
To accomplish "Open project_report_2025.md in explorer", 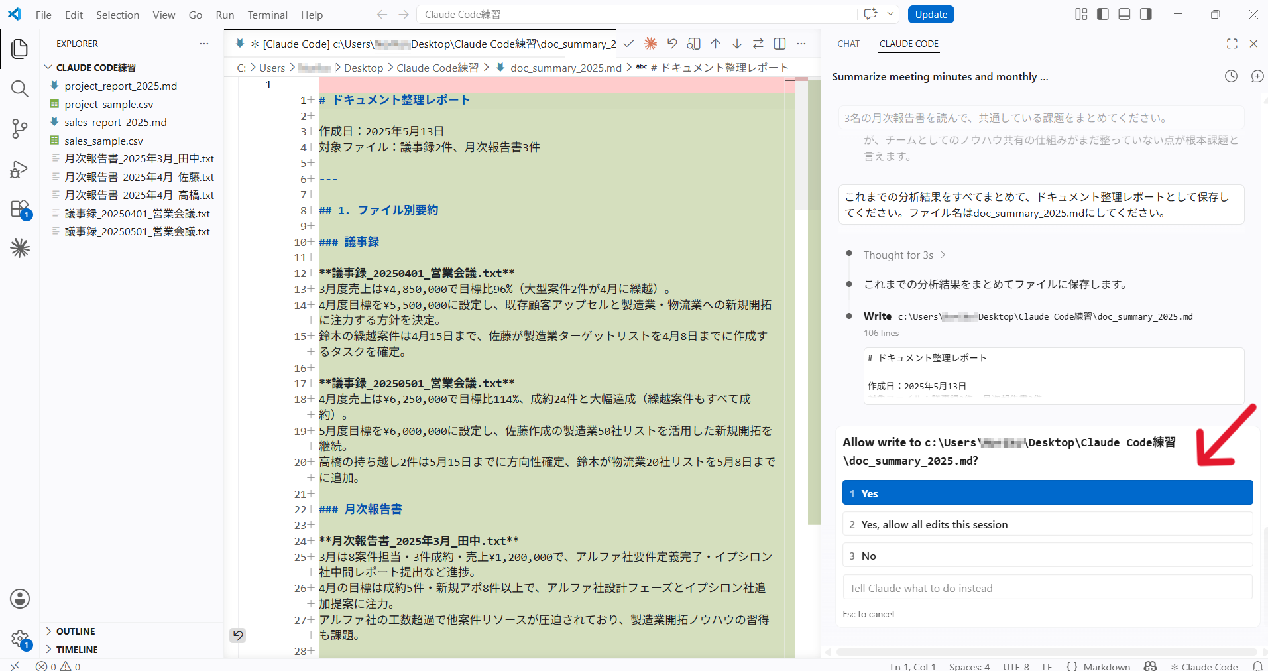I will 121,86.
